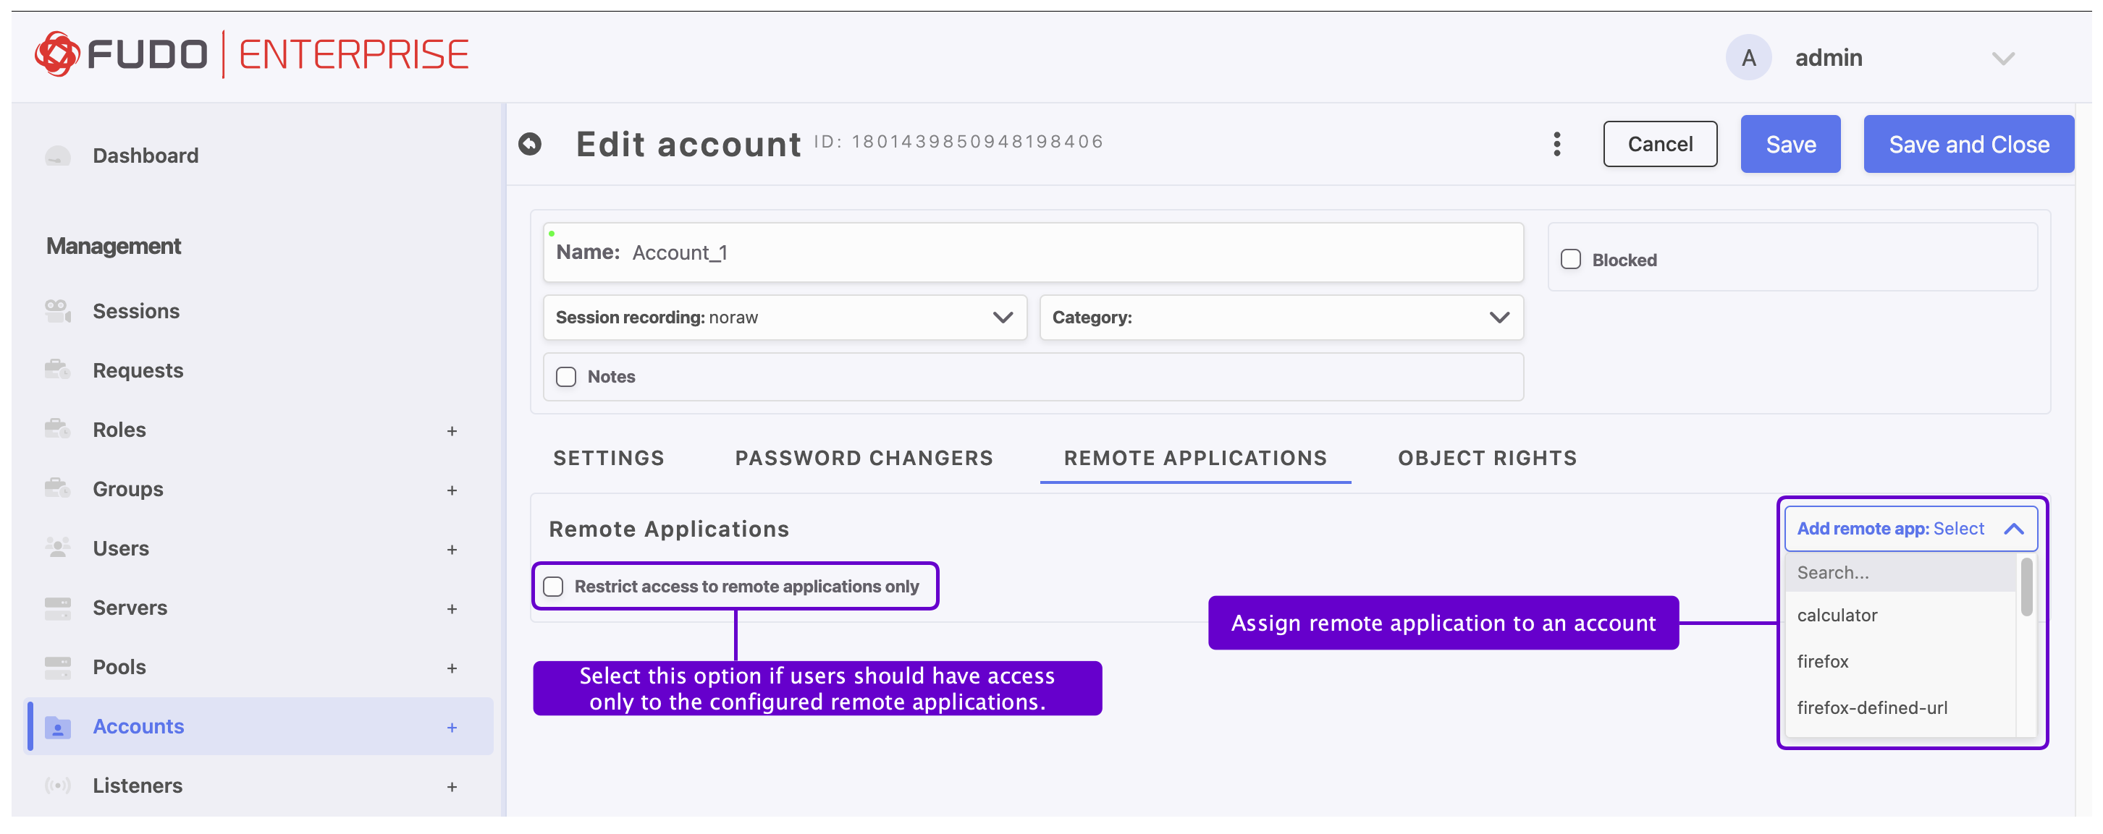Check Restrict access to remote applications only
Screen dimensions: 2103x834
(x=554, y=586)
